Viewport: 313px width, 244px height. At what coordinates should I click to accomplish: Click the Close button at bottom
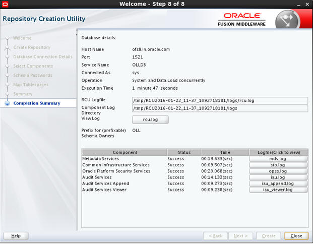coord(296,236)
